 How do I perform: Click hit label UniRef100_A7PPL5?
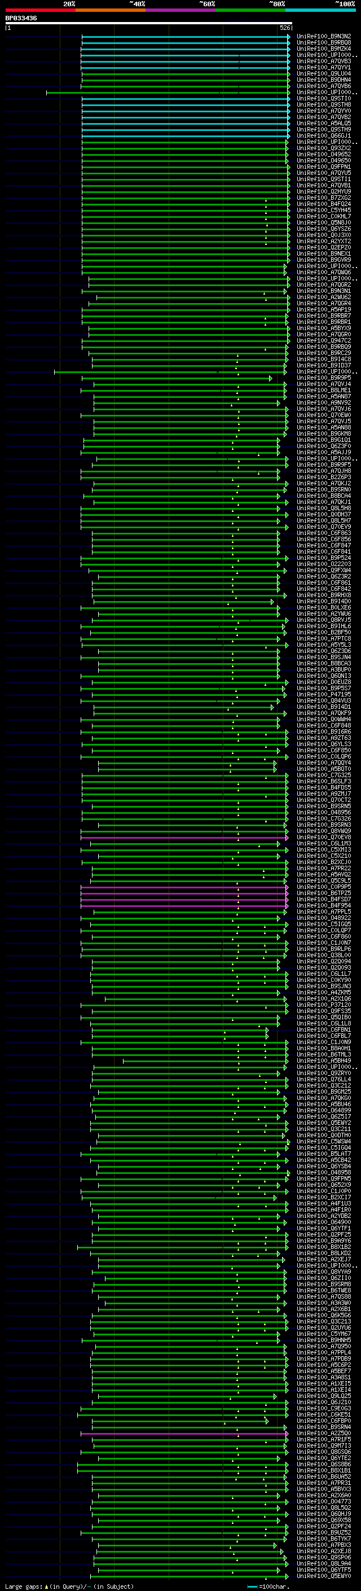tap(324, 911)
